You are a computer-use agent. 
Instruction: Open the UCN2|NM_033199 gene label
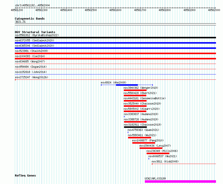155,178
